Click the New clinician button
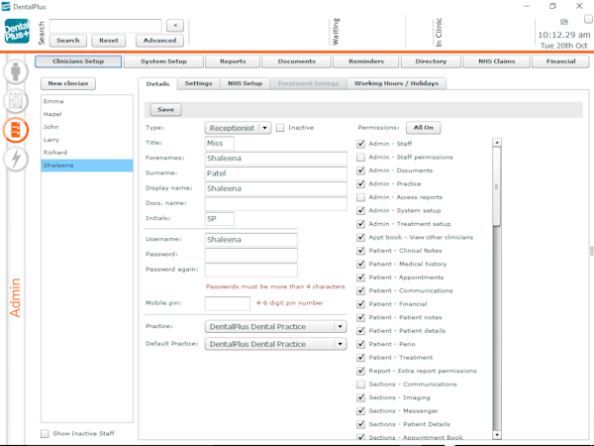 (x=68, y=83)
